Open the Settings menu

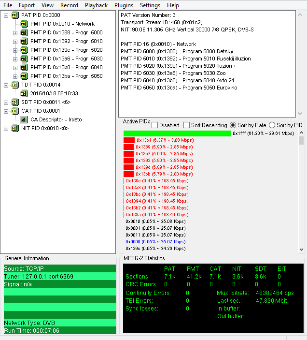(150, 5)
